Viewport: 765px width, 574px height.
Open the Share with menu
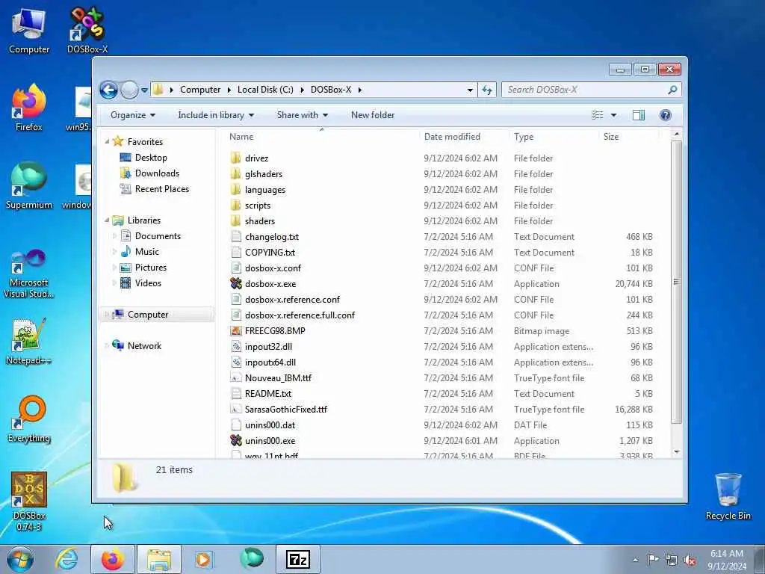click(302, 115)
